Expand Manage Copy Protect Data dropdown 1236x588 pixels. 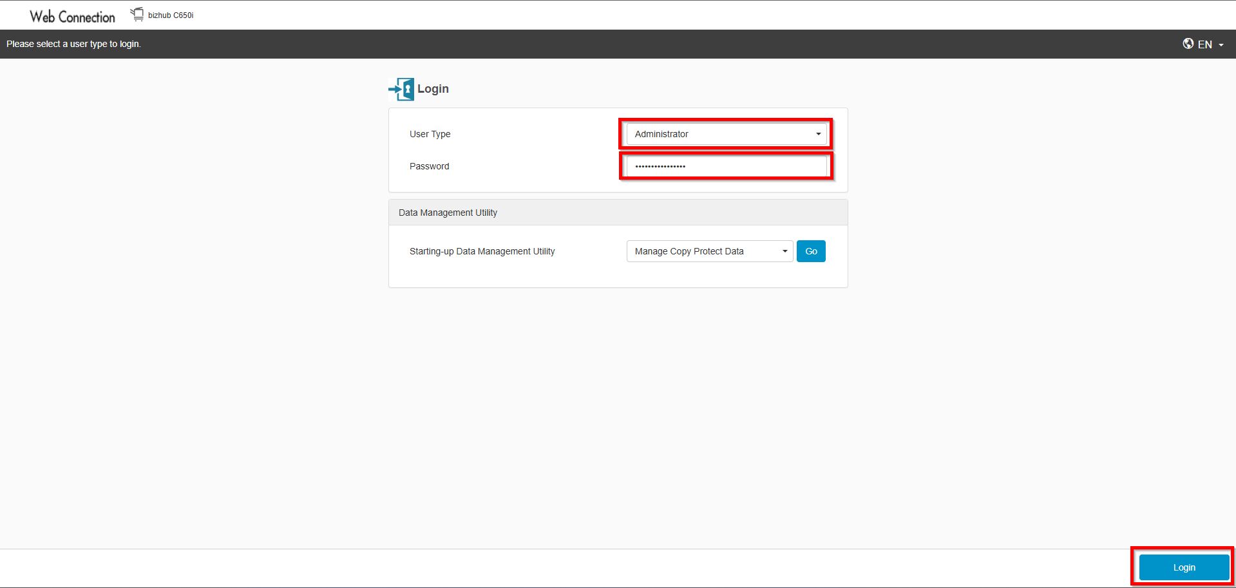708,251
